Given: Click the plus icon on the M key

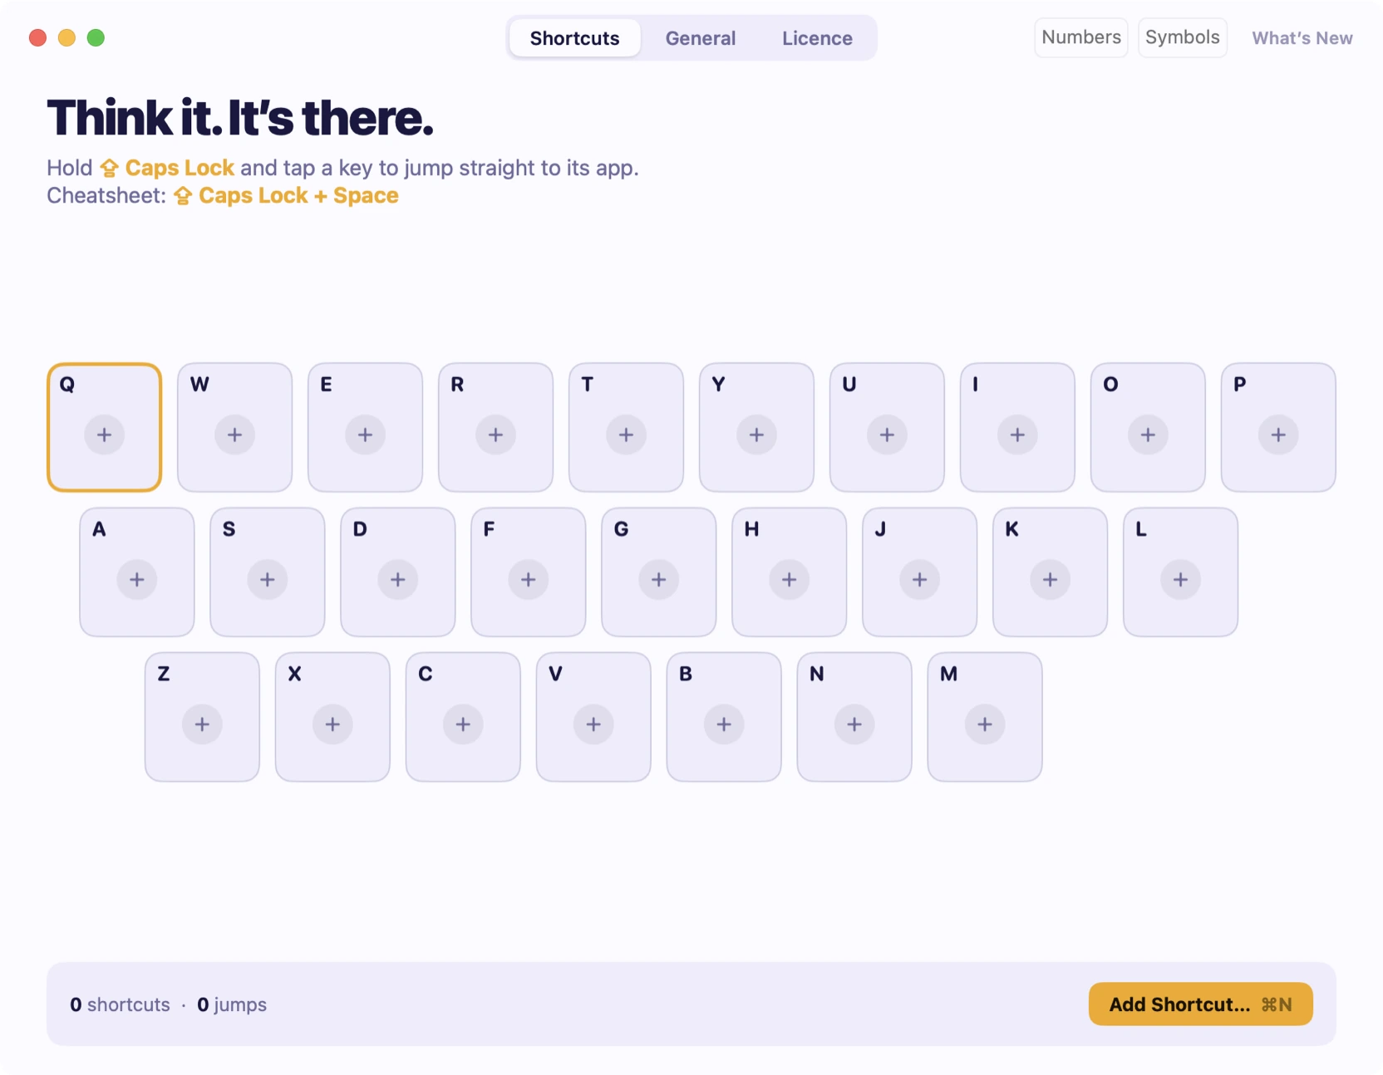Looking at the screenshot, I should 985,724.
